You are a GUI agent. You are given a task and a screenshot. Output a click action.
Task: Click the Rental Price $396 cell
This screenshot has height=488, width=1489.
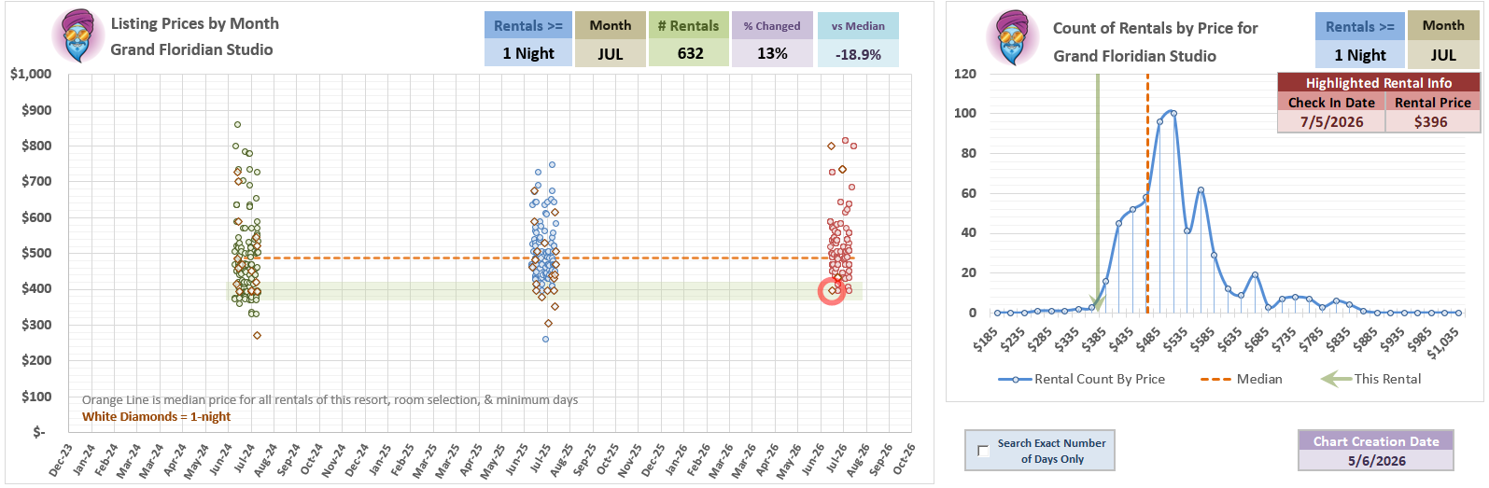point(1433,122)
